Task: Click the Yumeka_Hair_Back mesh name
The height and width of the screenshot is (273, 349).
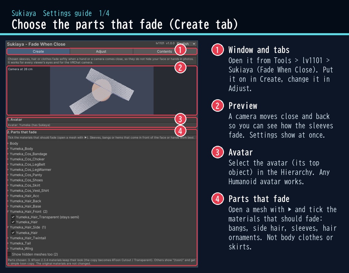Action: coord(25,201)
